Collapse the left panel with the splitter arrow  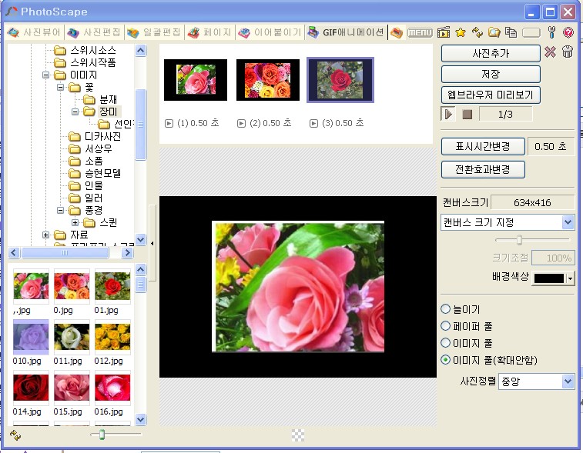click(152, 244)
